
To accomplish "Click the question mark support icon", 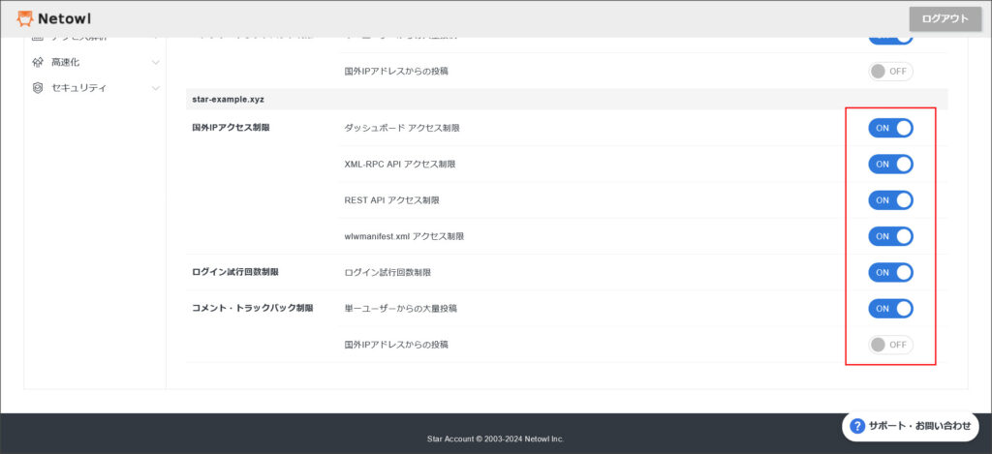I will (x=857, y=426).
